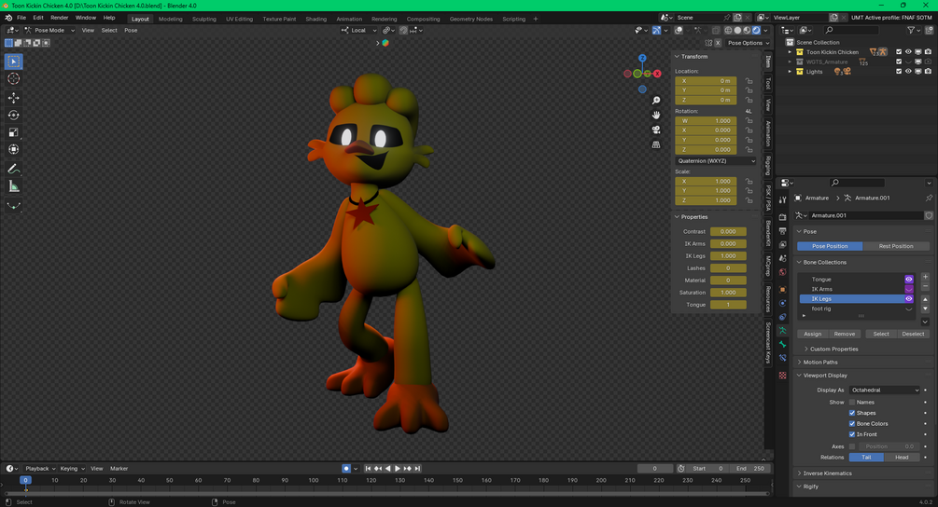938x507 pixels.
Task: Toggle Tongue bone collection visibility
Action: coord(909,280)
